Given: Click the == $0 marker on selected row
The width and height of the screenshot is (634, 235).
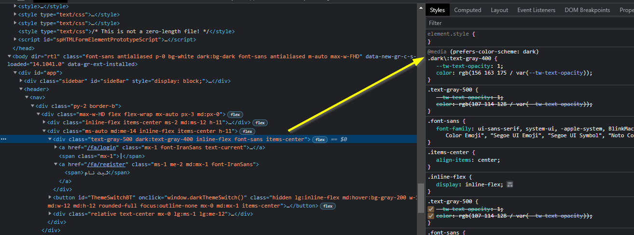Looking at the screenshot, I should click(x=338, y=140).
